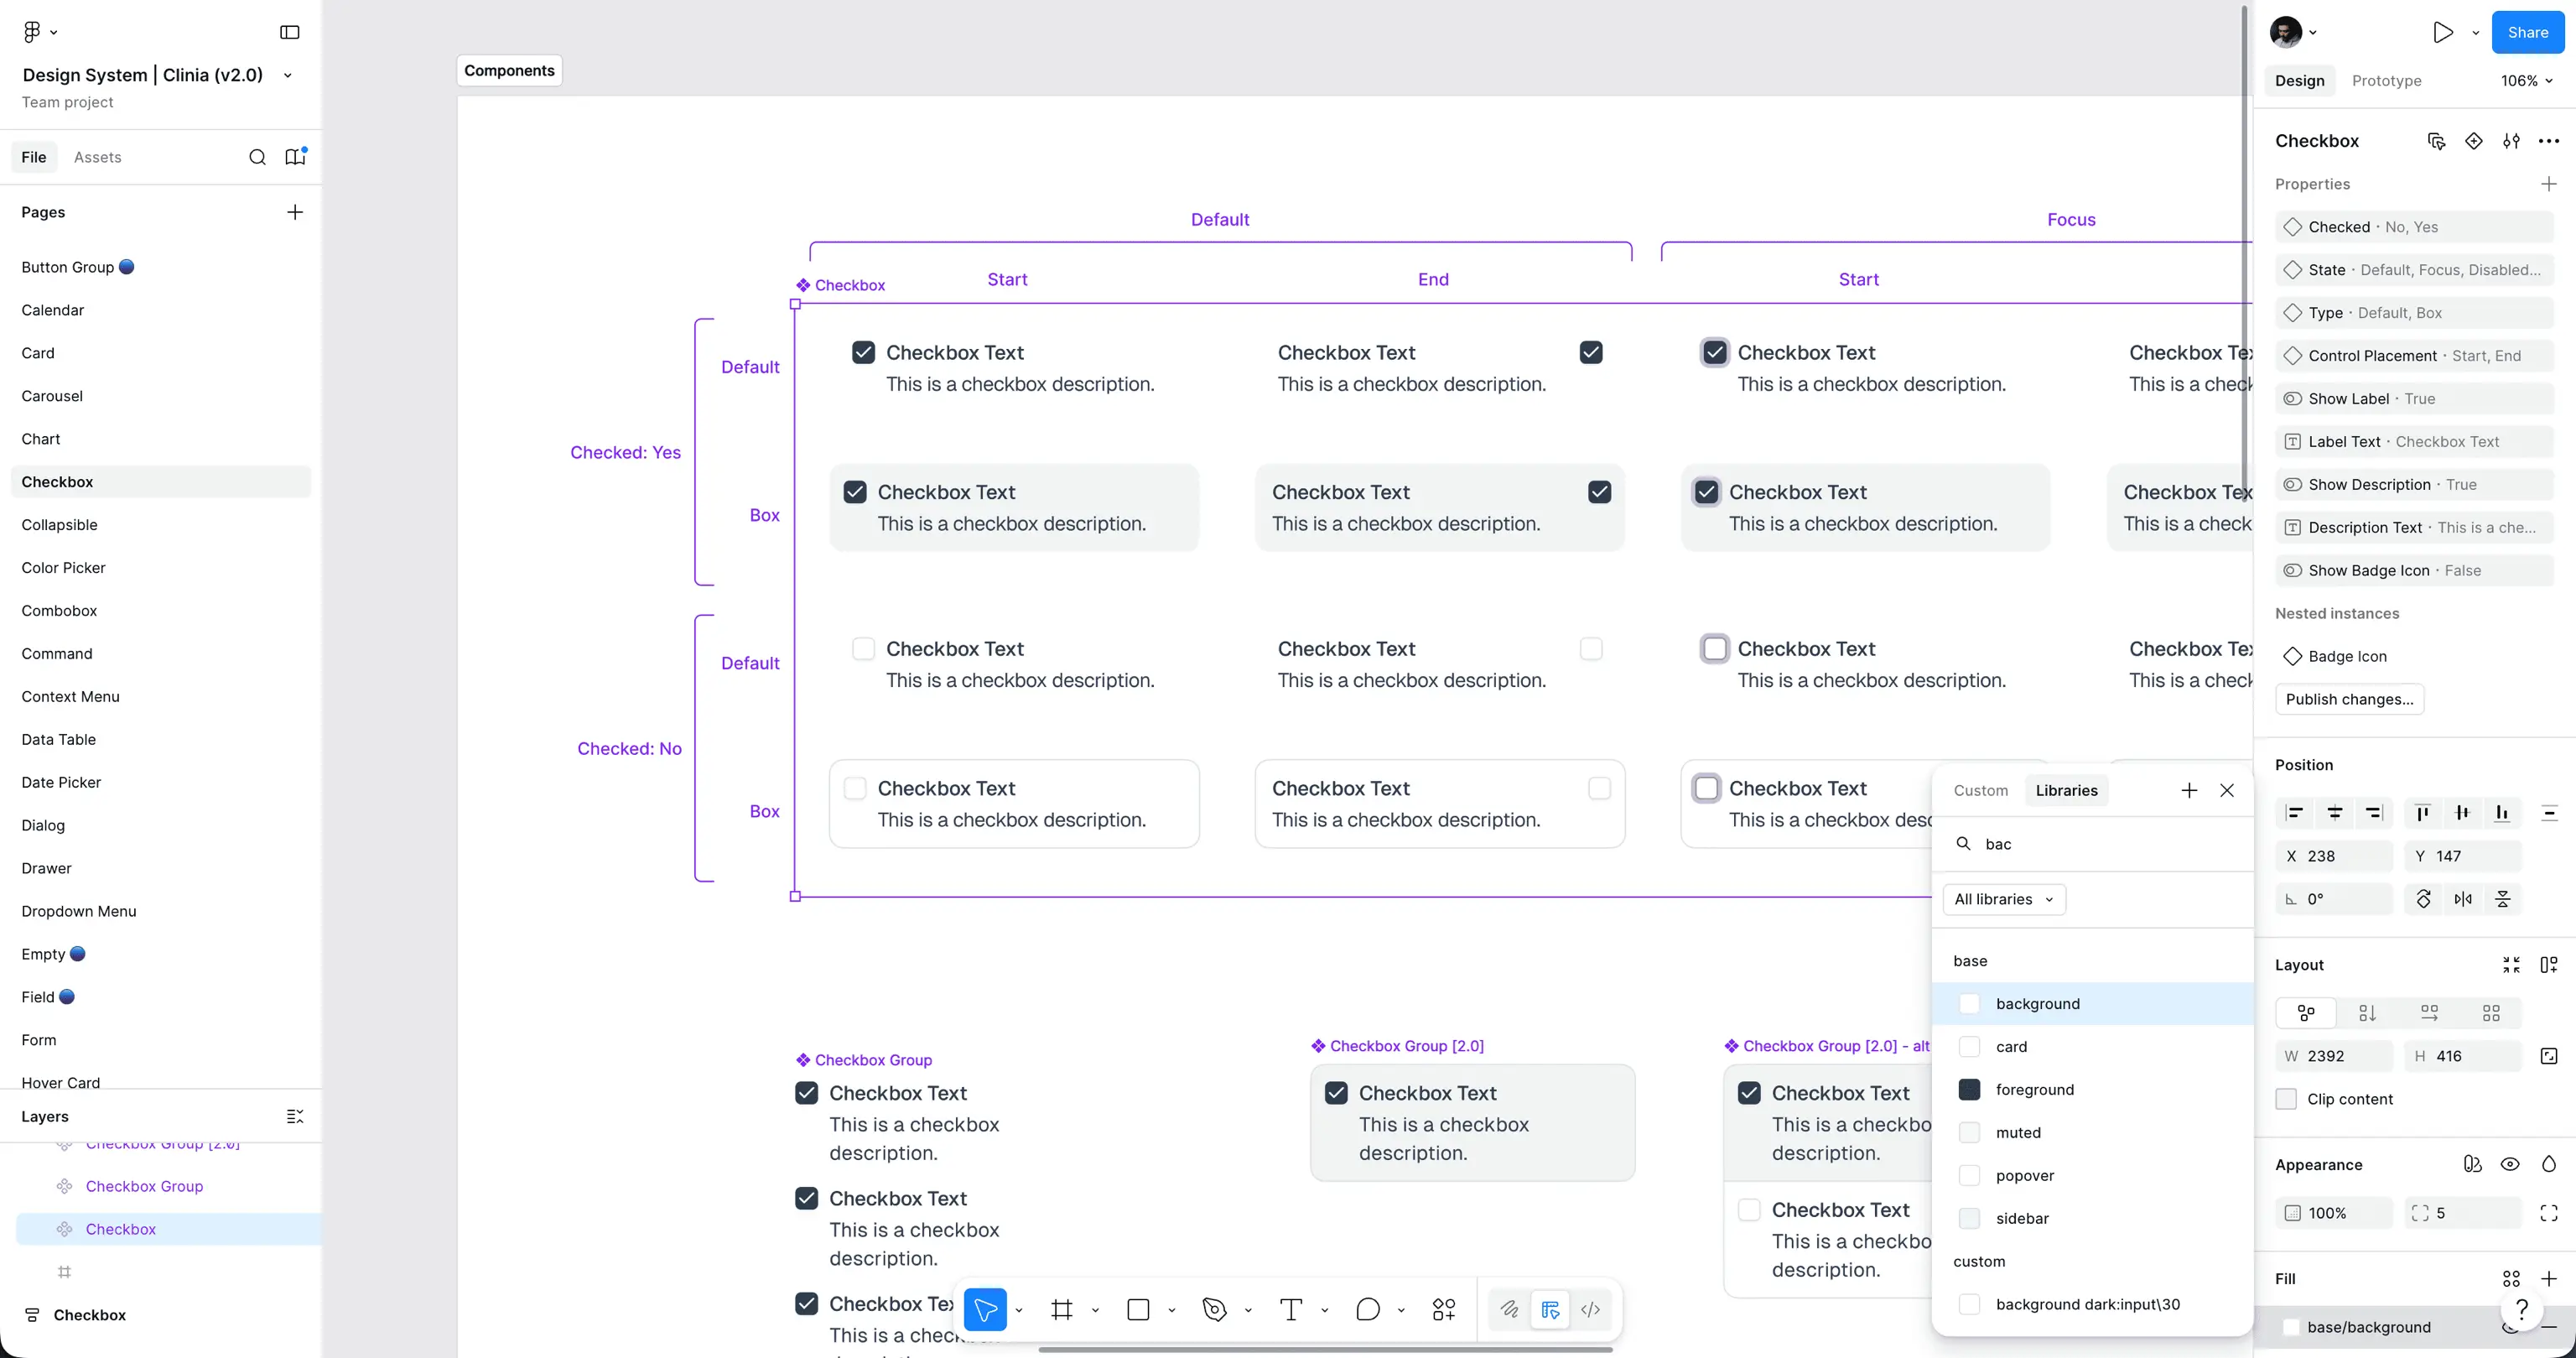Flip horizontal icon in Position section
Image resolution: width=2576 pixels, height=1358 pixels.
click(2463, 899)
